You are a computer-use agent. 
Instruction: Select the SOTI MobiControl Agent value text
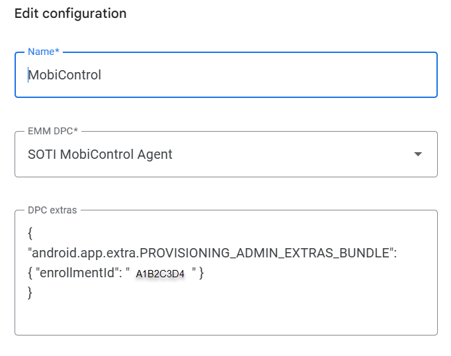[100, 154]
